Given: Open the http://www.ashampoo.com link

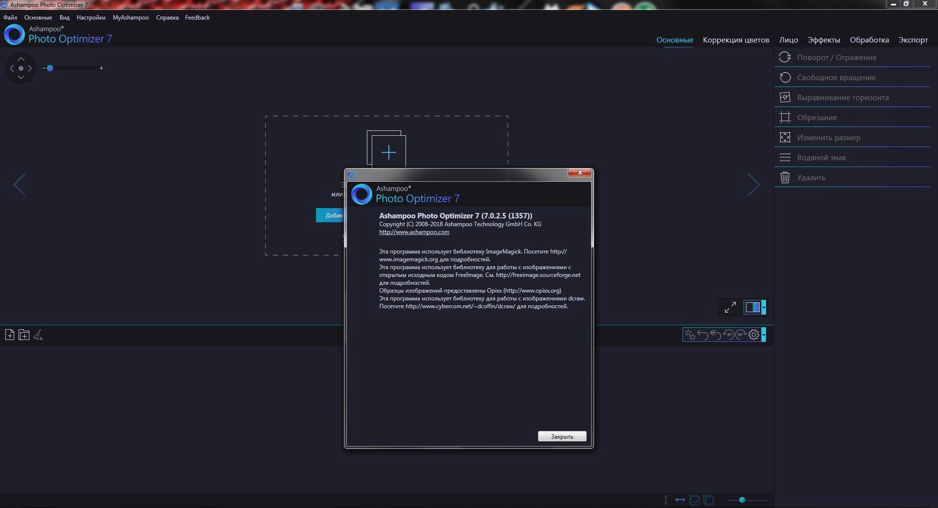Looking at the screenshot, I should [414, 232].
